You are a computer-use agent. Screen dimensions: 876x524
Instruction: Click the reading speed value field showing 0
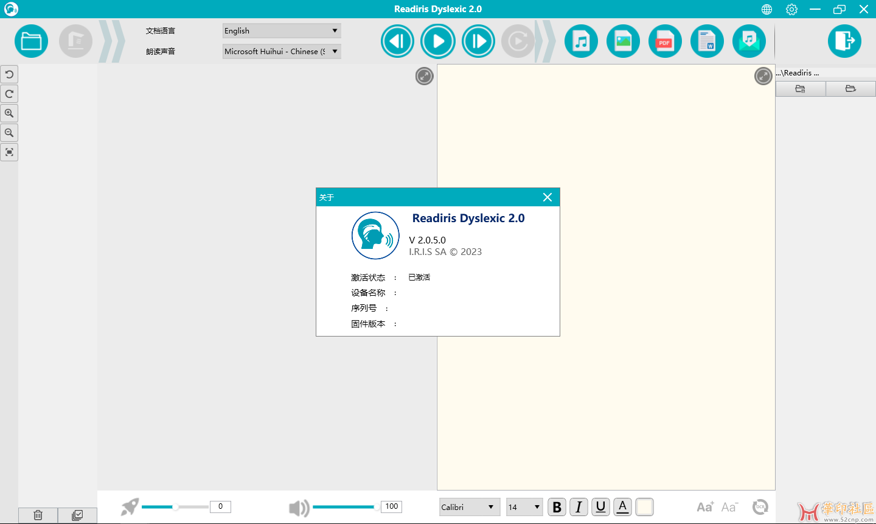pos(220,506)
